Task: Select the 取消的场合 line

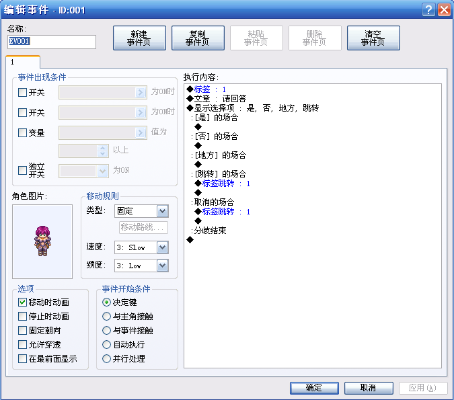Action: tap(213, 202)
